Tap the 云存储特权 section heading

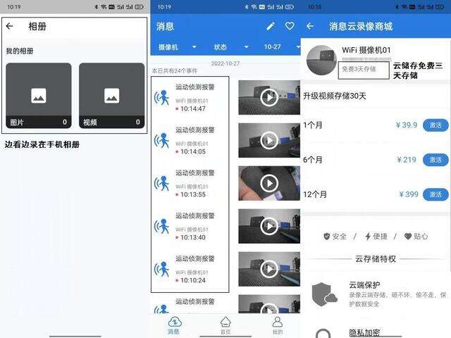tap(376, 258)
